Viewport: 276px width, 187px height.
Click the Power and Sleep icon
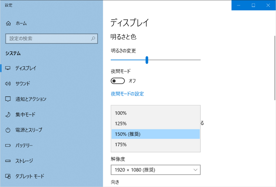(x=8, y=130)
